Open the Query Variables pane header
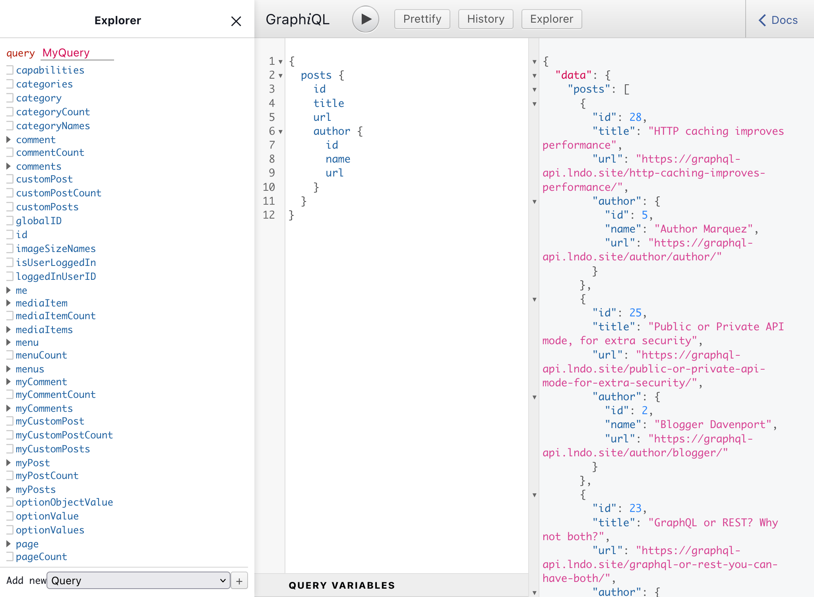Screen dimensions: 814x597 click(x=342, y=585)
